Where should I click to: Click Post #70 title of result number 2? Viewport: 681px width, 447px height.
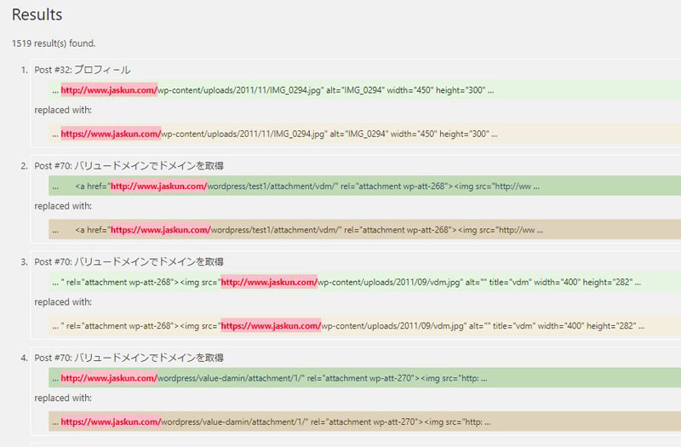tap(129, 166)
